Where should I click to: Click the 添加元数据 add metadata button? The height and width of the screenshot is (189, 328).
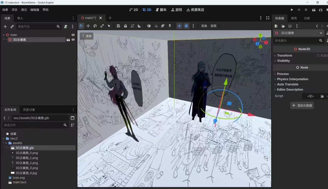(302, 106)
